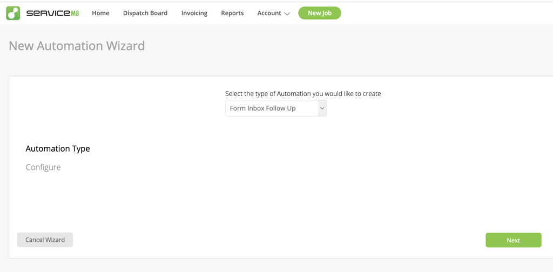Click the ServiceM8 wordmark text
Viewport: 553px width, 272px height.
pos(52,13)
